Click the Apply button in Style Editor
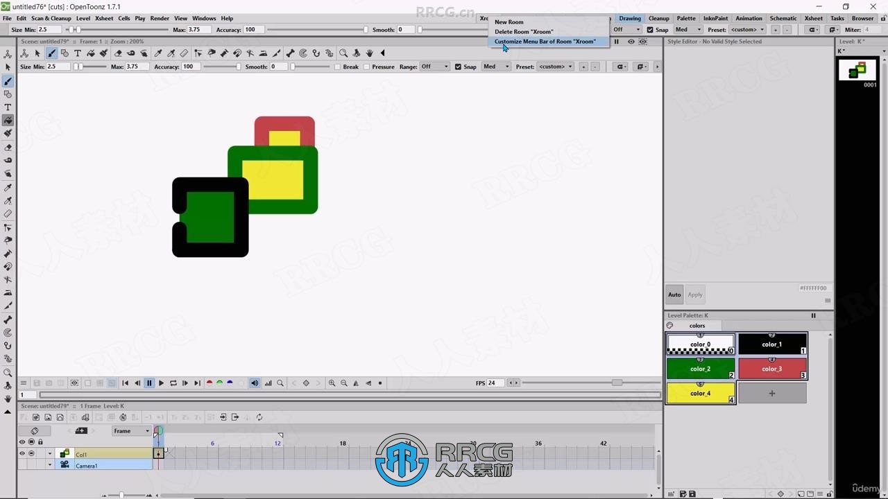888x499 pixels. (x=695, y=295)
